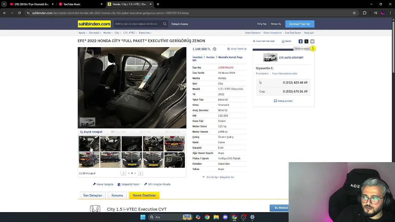This screenshot has width=395, height=222.
Task: Open Honda breadcrumb link
Action: coord(107,33)
